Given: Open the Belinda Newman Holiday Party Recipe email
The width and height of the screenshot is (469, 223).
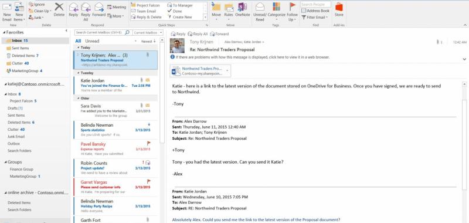Looking at the screenshot, I should point(115,206).
